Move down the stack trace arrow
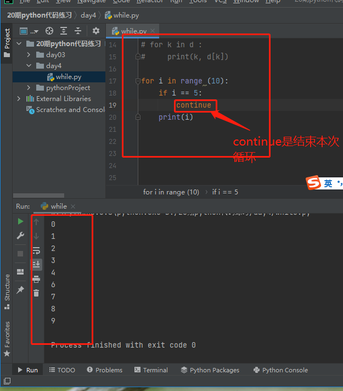343x391 pixels. point(36,236)
